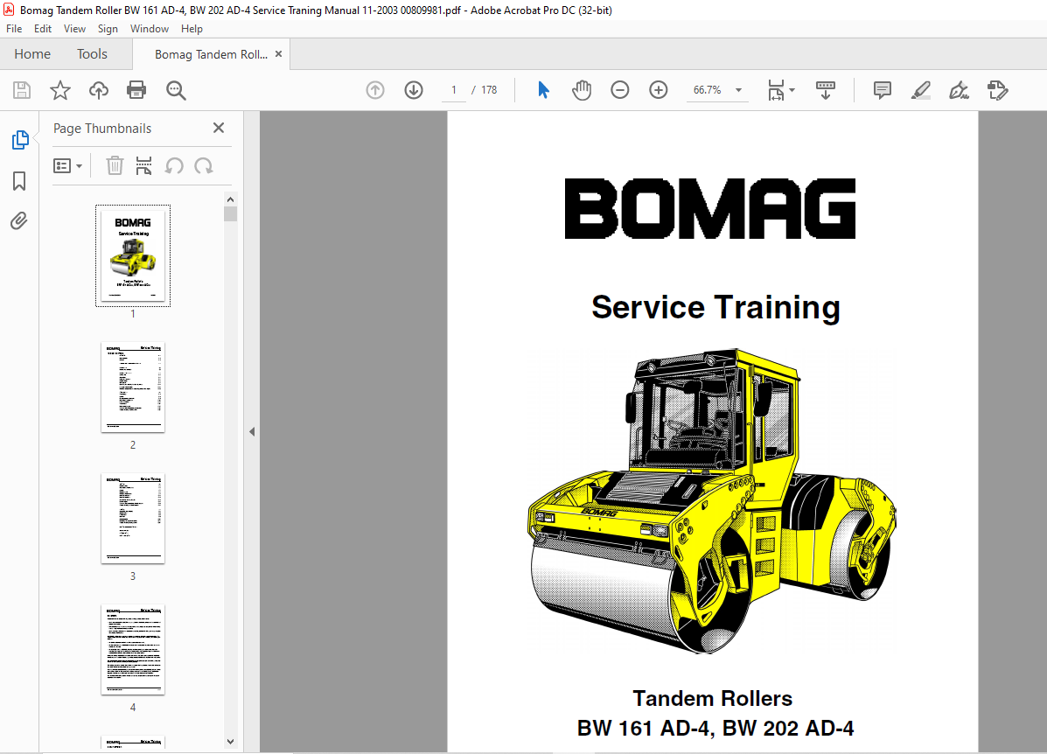Show the Page Thumbnails pane icon
Viewport: 1047px width, 754px height.
tap(20, 140)
